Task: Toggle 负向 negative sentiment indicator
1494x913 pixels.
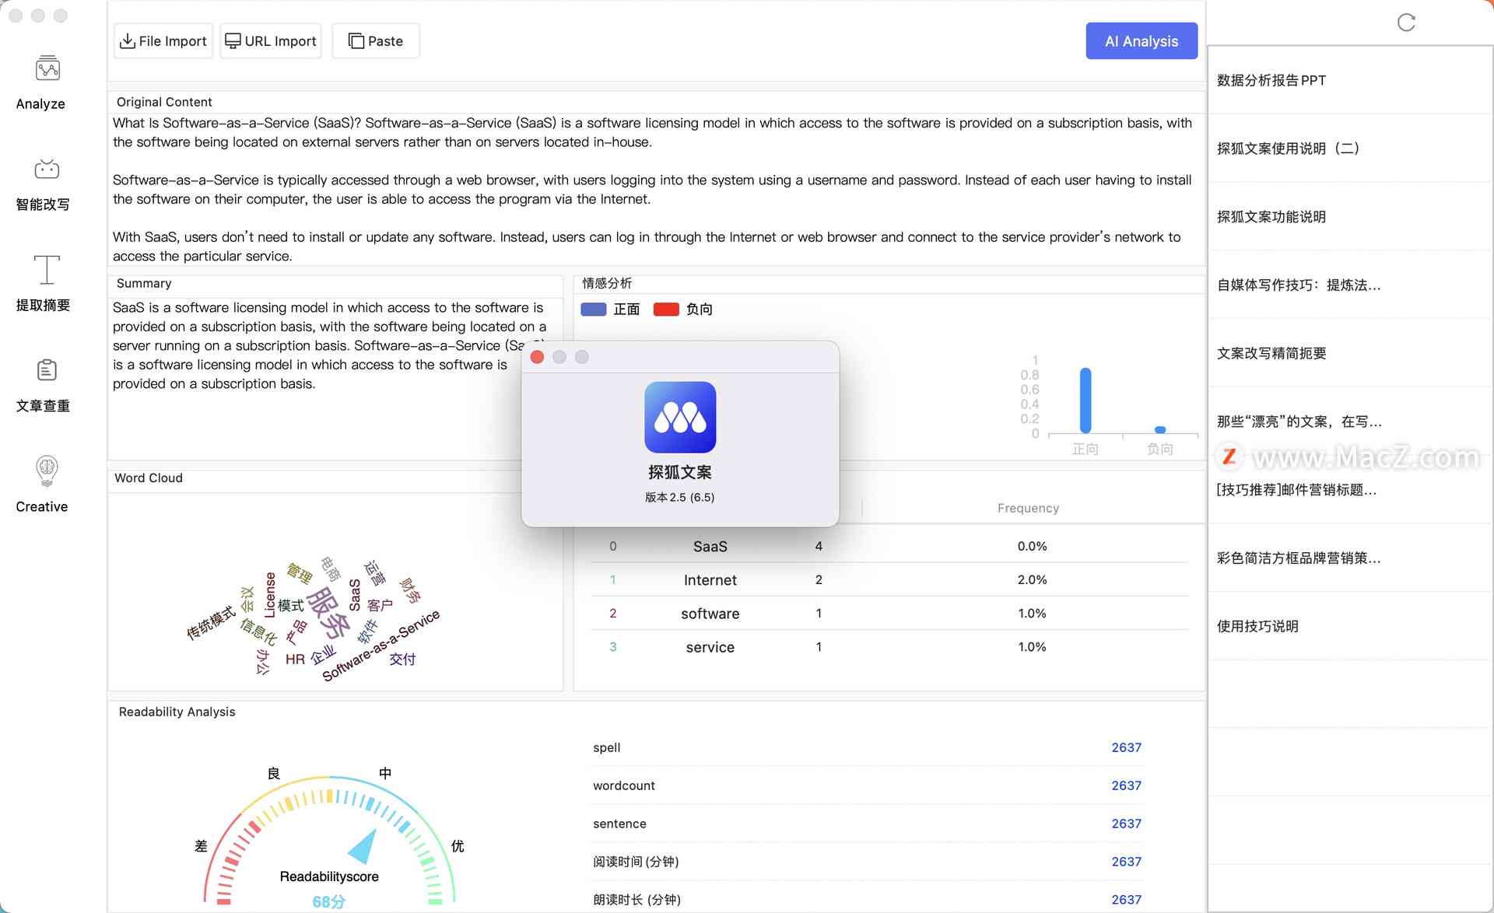Action: coord(682,308)
